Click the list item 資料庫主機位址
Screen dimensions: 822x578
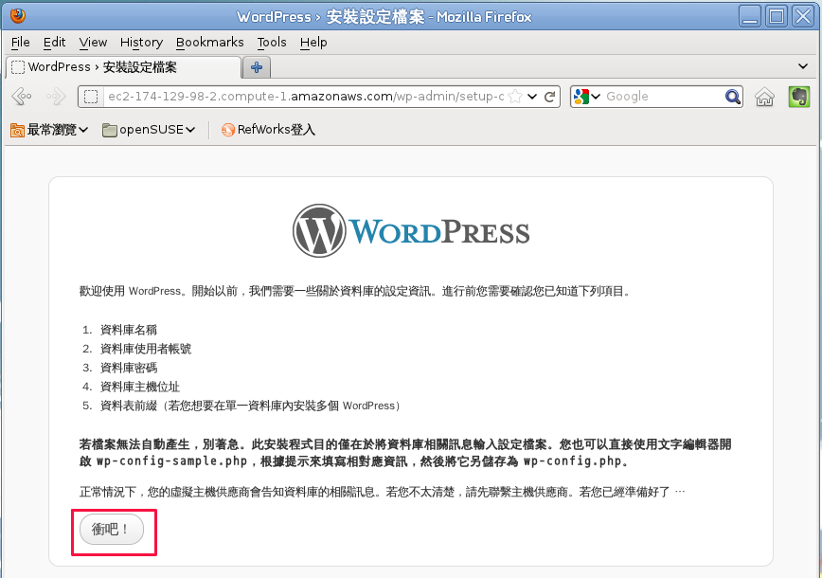(x=140, y=387)
